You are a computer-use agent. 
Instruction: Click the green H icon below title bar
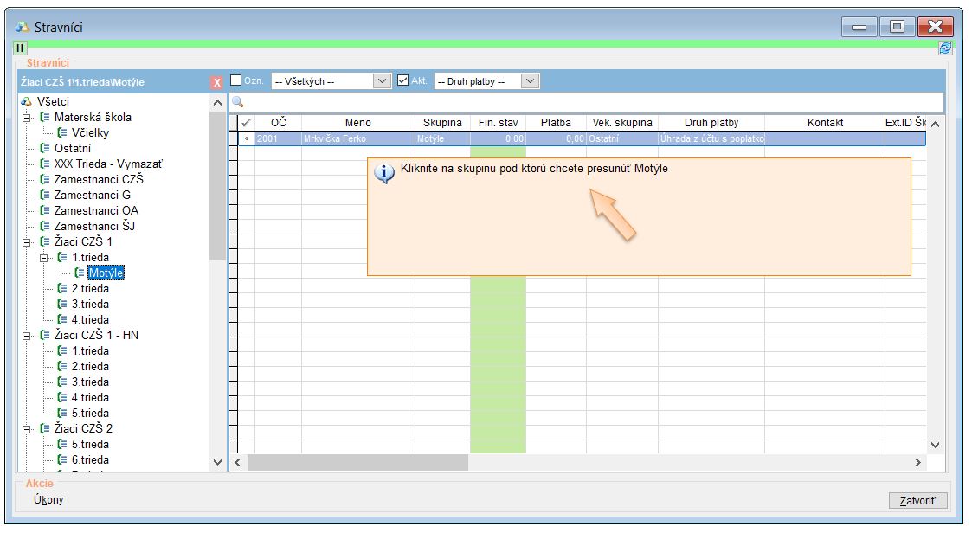(20, 49)
